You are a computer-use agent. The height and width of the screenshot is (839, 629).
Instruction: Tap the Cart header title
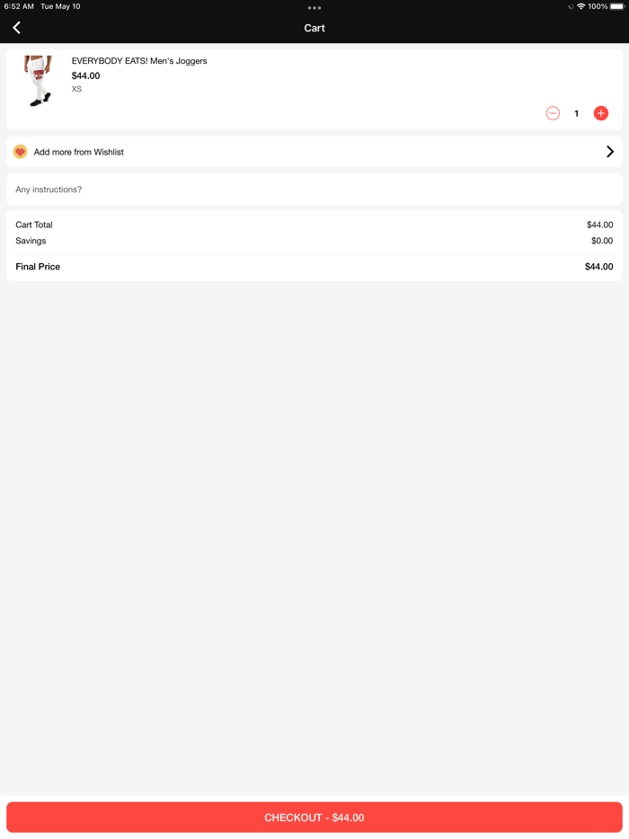click(x=314, y=28)
